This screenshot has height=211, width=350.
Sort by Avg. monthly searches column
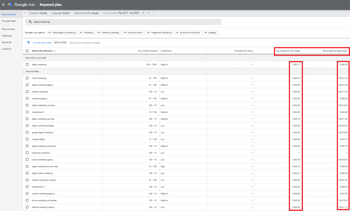point(148,51)
